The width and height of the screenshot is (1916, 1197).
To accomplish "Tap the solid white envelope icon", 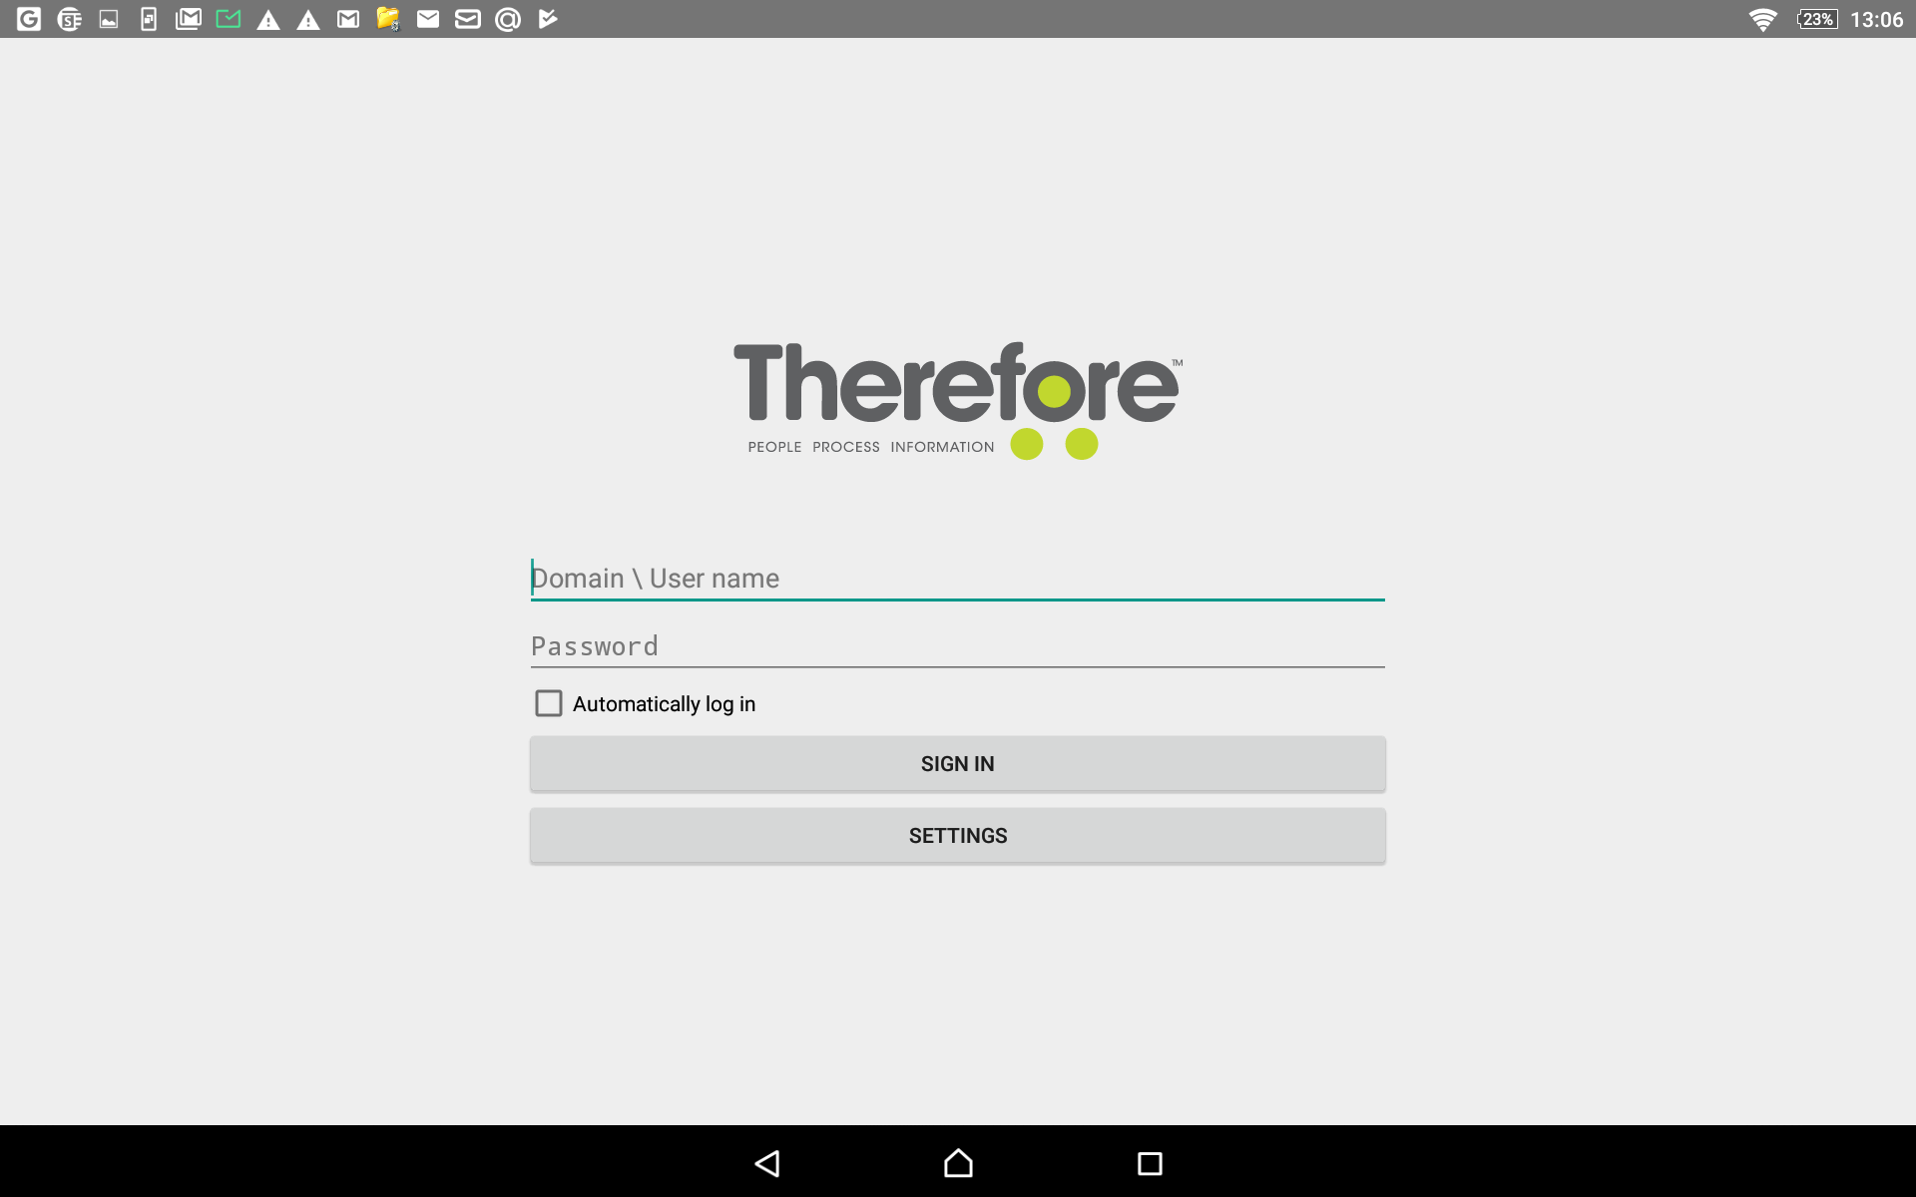I will [428, 19].
